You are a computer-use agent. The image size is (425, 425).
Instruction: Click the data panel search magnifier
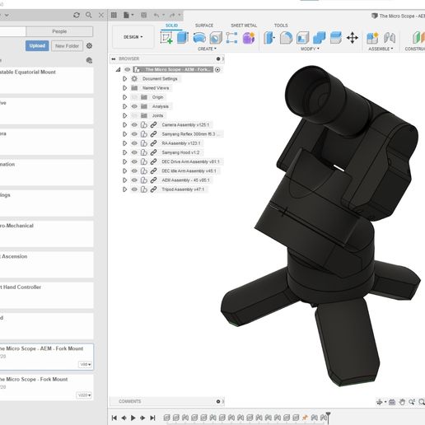click(x=89, y=15)
